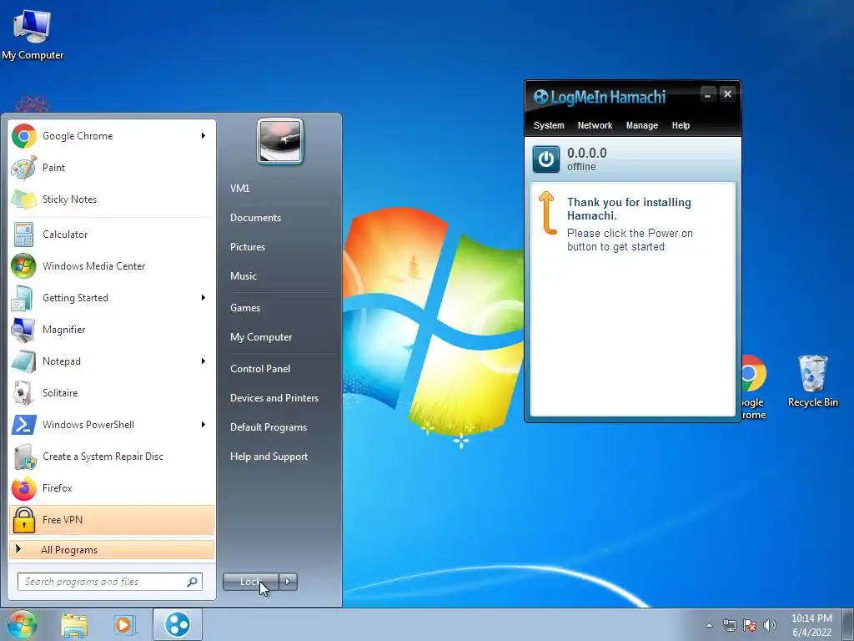Open Help and Support
The width and height of the screenshot is (854, 641).
coord(269,457)
